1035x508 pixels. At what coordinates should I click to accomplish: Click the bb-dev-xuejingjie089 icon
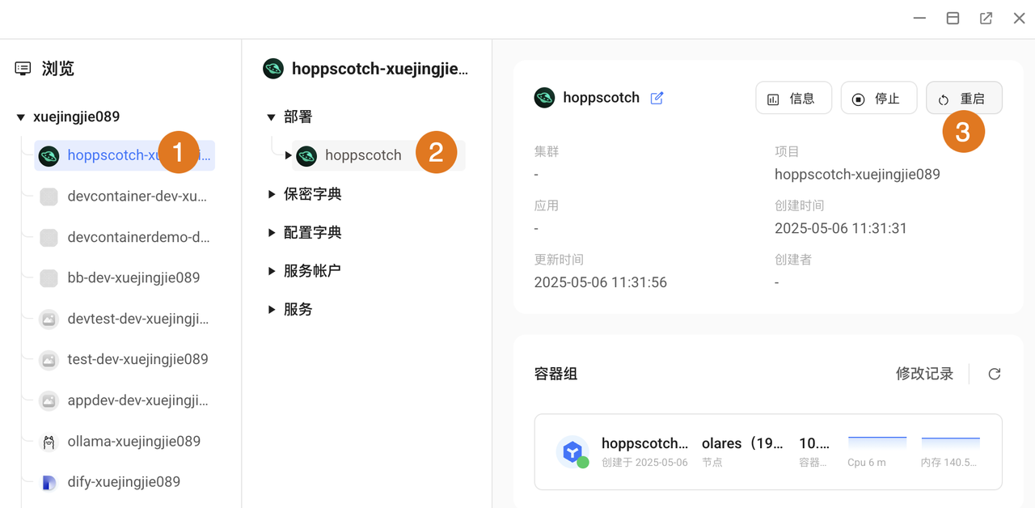(x=49, y=278)
